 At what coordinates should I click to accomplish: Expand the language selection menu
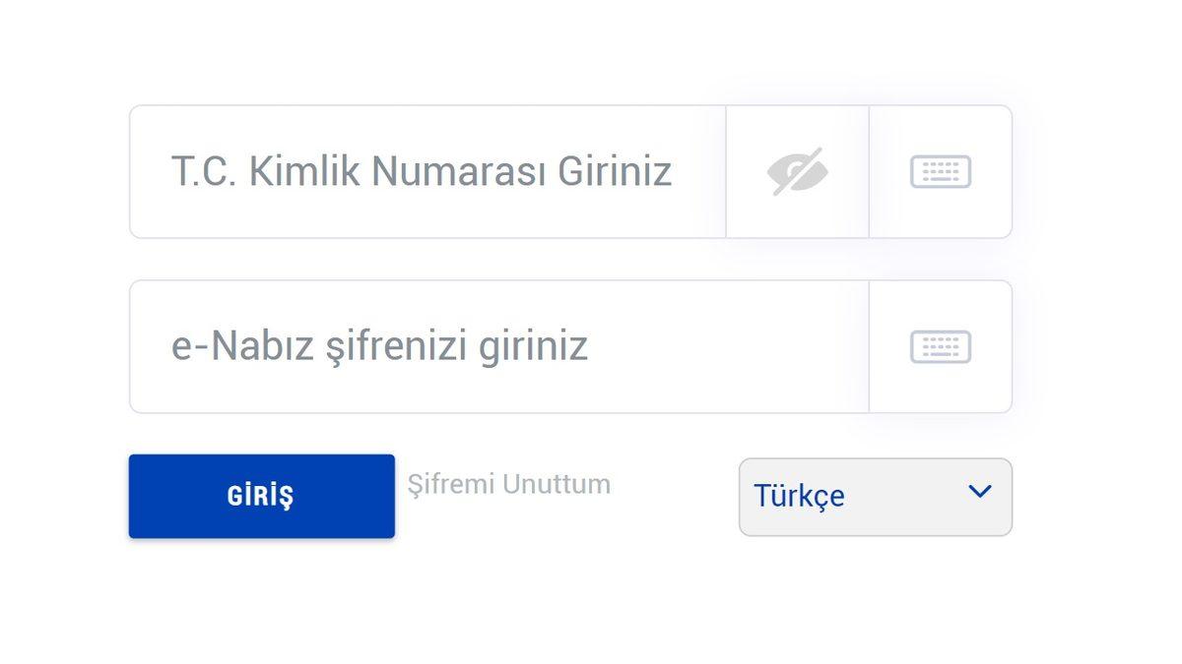click(x=875, y=497)
